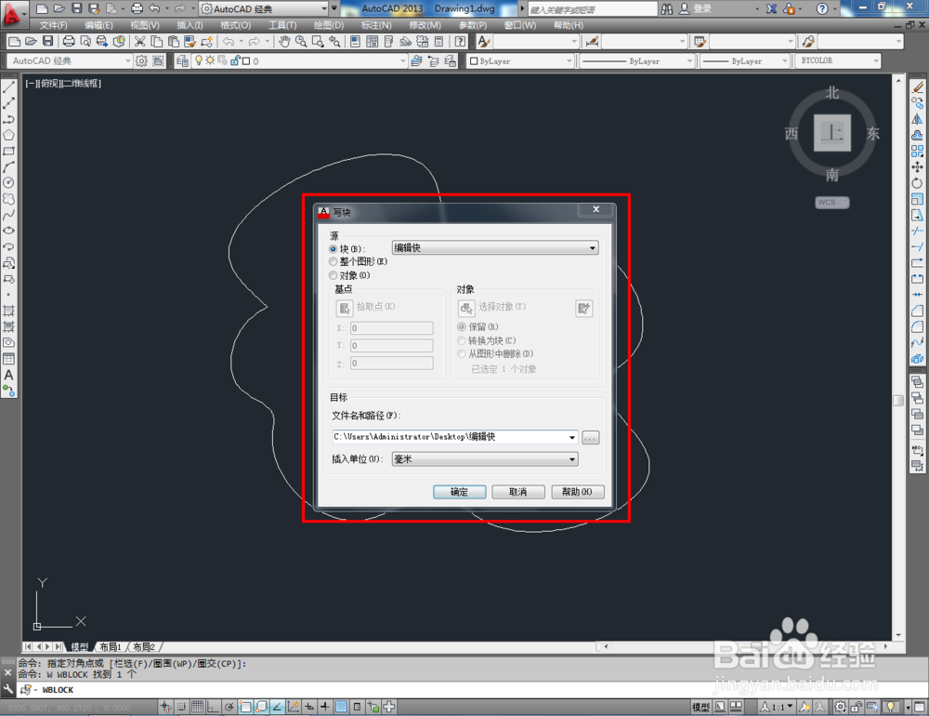Click the Pan hand icon
Image resolution: width=929 pixels, height=716 pixels.
pos(285,42)
